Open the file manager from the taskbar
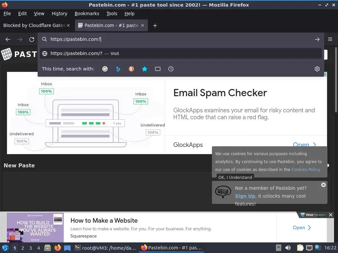The height and width of the screenshot is (253, 338). point(48,248)
